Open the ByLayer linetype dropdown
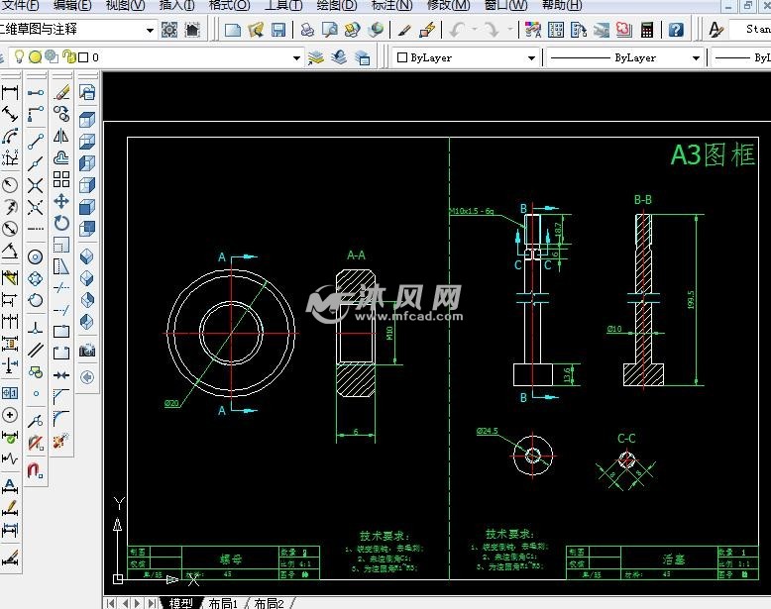This screenshot has width=771, height=609. click(696, 57)
